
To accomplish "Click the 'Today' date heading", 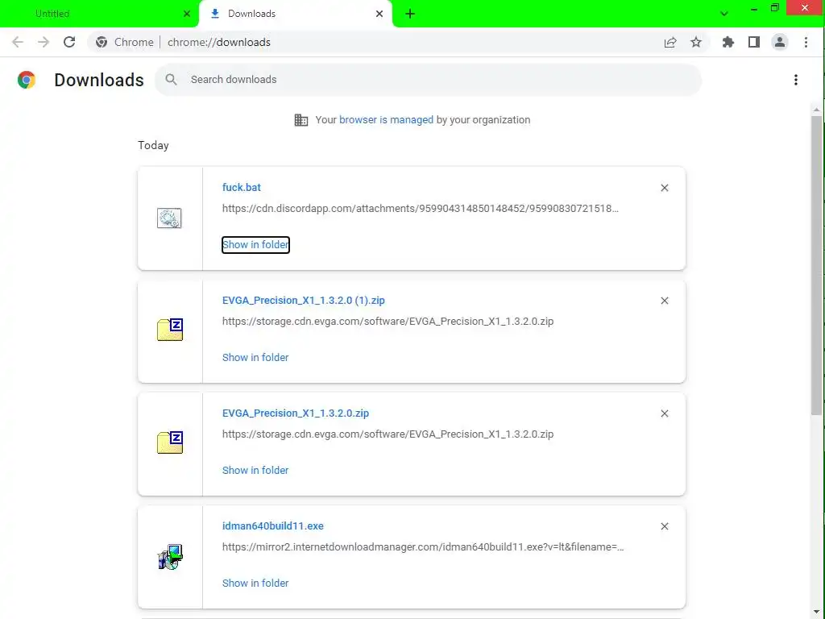I will tap(153, 146).
